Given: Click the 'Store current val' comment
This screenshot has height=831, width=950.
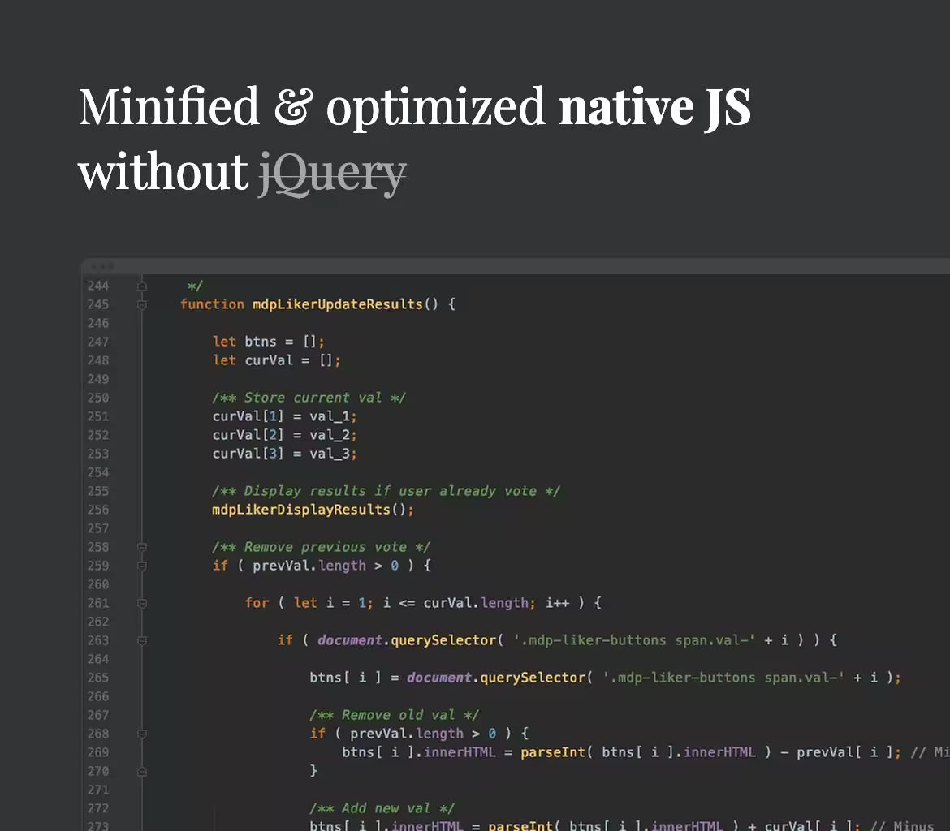Looking at the screenshot, I should (309, 398).
